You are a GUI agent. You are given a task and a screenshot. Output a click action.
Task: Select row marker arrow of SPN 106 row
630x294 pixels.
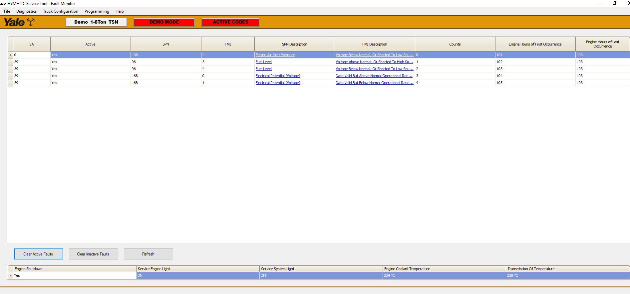(10, 55)
